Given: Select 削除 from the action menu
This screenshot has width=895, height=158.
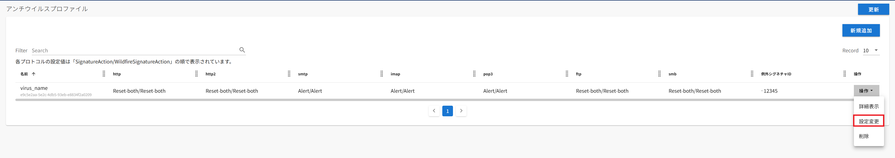Looking at the screenshot, I should [864, 136].
